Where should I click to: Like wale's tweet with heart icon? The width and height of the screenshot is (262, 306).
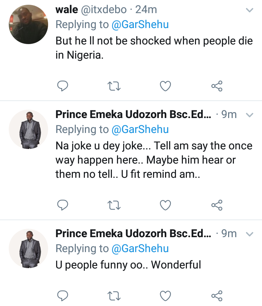165,86
